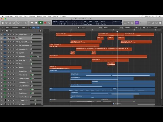Show the Toolbar icon
Viewport: 163px width, 122px height.
14,23
